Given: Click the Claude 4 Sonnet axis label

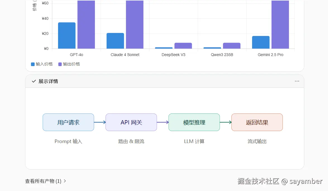Looking at the screenshot, I should pyautogui.click(x=125, y=55).
